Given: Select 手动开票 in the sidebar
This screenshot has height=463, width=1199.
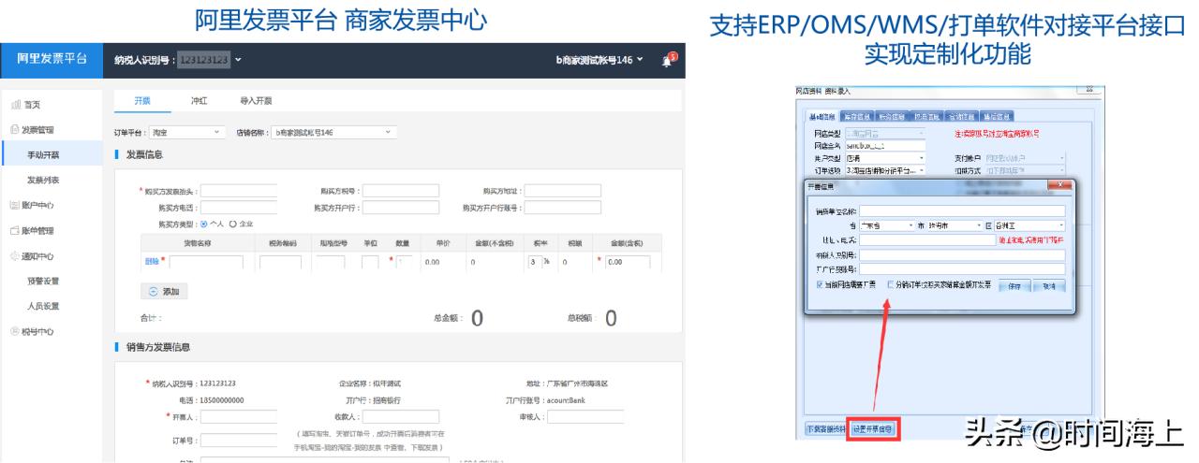Looking at the screenshot, I should click(45, 154).
